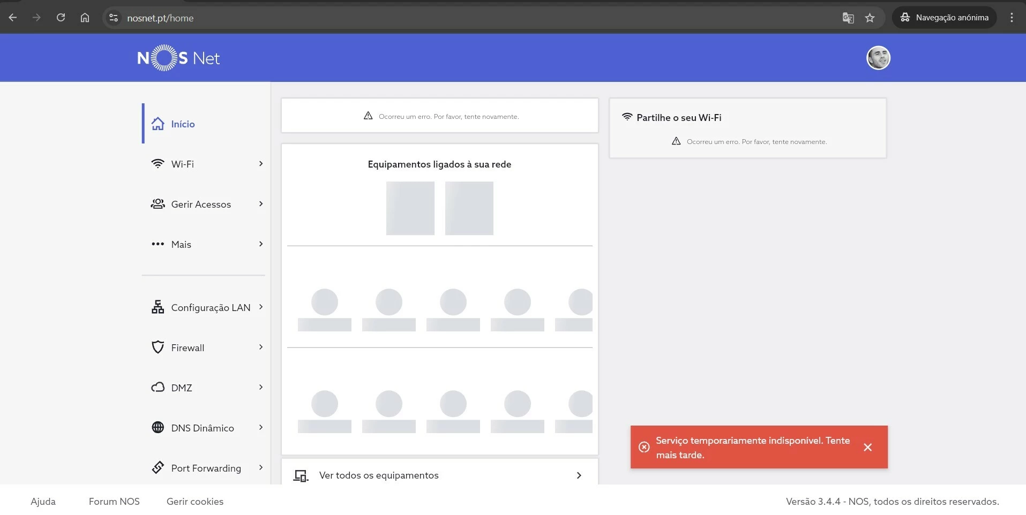Expand the Mais menu chevron
Screen dimensions: 1026x515
click(261, 244)
